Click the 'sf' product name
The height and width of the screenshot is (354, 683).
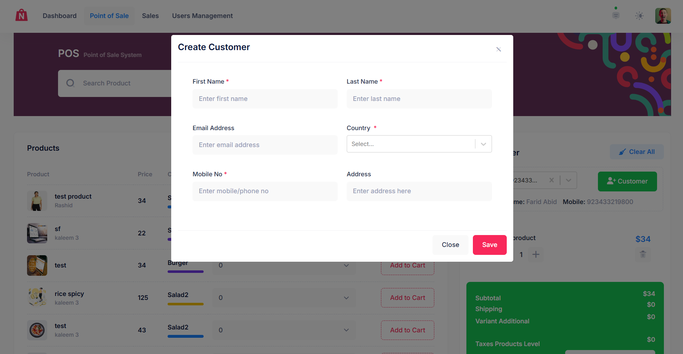pos(58,229)
